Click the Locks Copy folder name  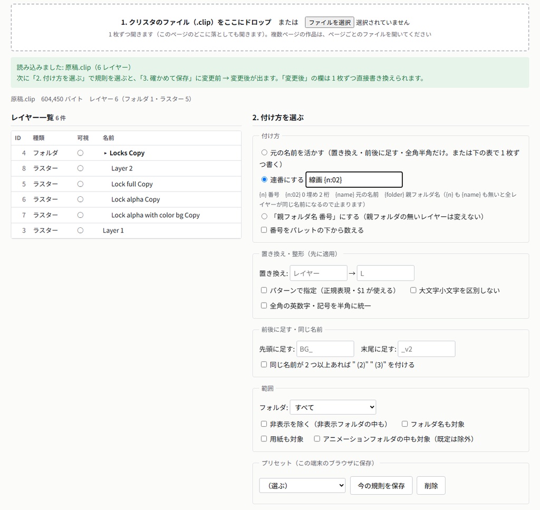[127, 153]
